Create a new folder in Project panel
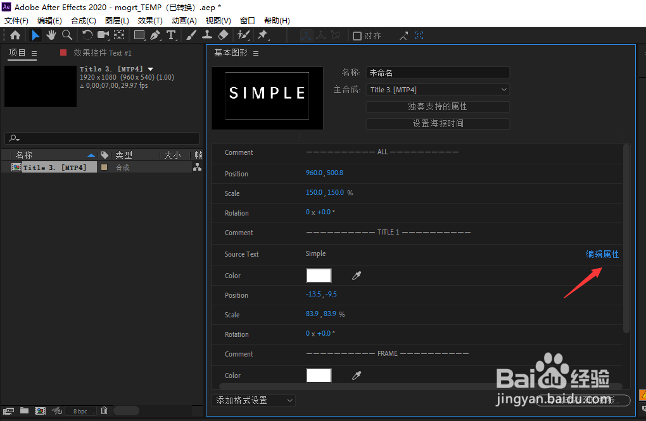Viewport: 646px width, 421px height. click(24, 411)
